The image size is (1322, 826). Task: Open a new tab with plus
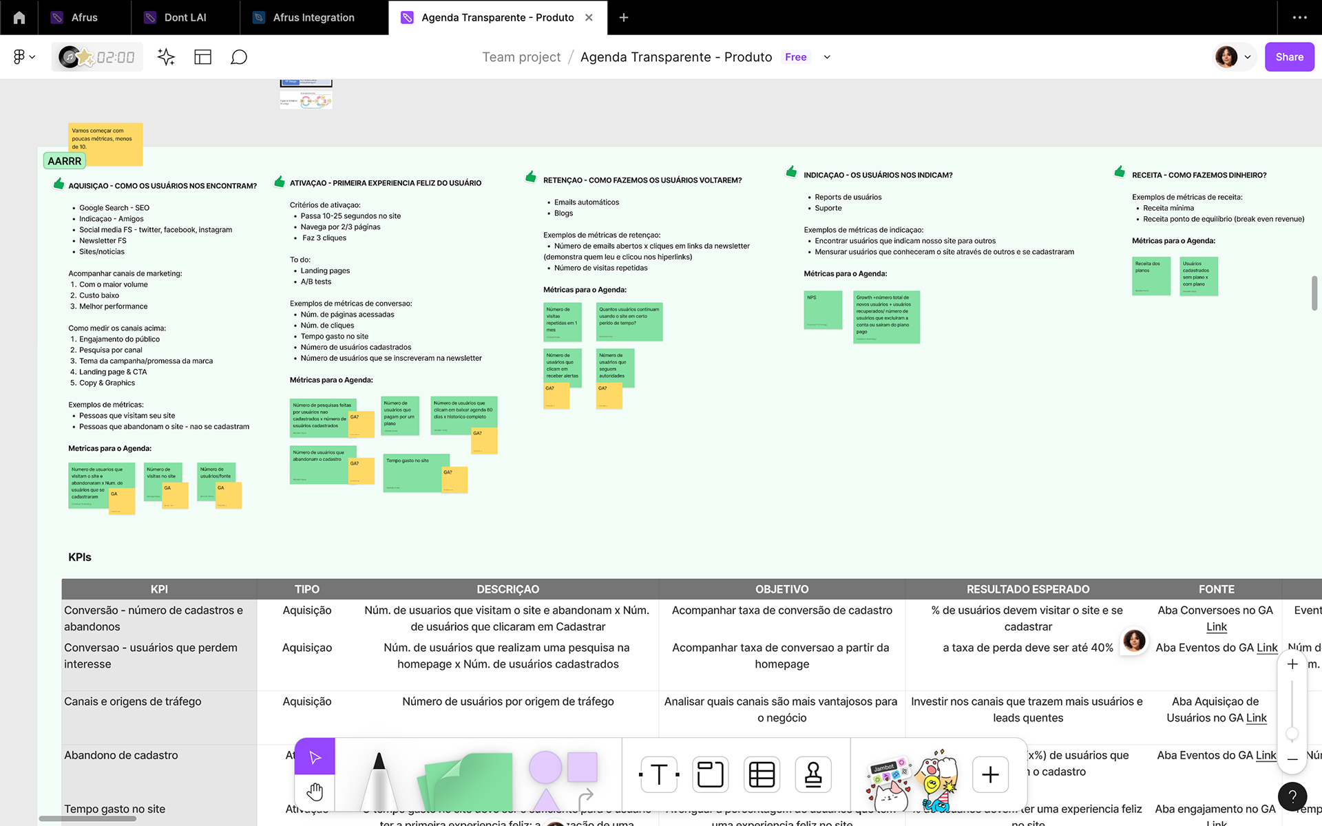tap(623, 17)
